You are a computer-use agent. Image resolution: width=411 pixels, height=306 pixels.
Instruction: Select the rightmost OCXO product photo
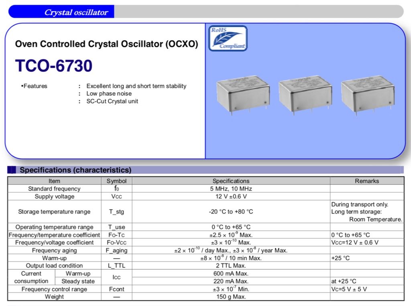[368, 95]
